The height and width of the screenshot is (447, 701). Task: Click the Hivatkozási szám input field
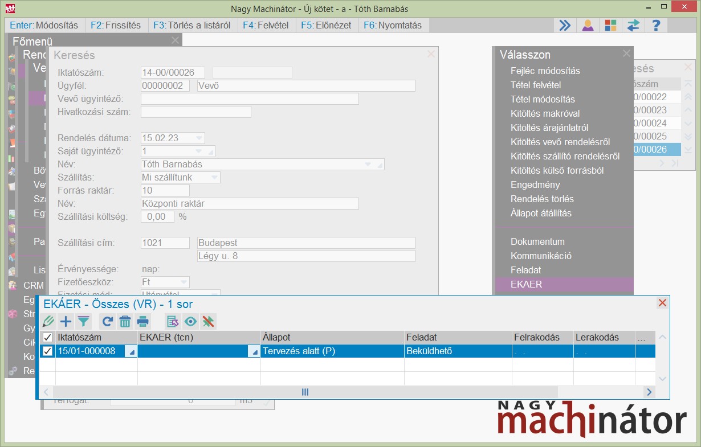click(x=196, y=112)
